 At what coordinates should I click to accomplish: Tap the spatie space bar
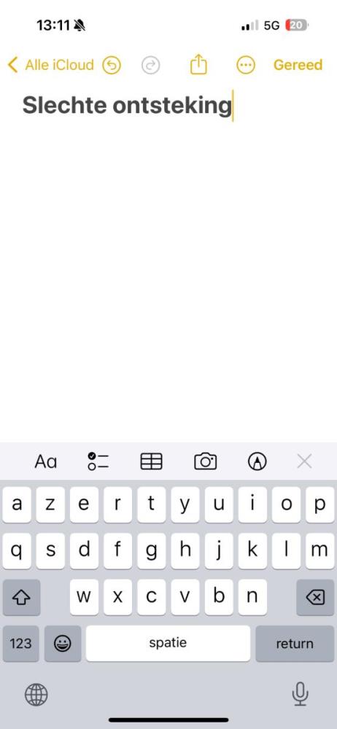point(168,644)
